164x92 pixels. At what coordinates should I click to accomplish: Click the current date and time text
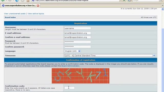click(139, 9)
